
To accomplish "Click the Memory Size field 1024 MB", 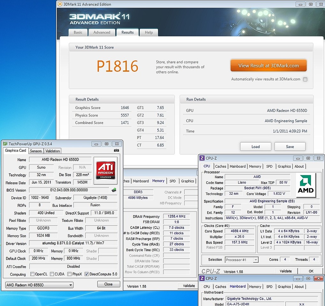I will pyautogui.click(x=43, y=236).
